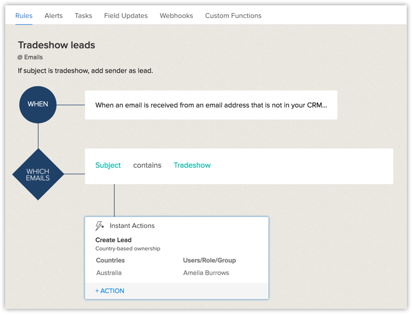This screenshot has height=314, width=412.
Task: Switch to the Webhooks tab
Action: tap(176, 16)
